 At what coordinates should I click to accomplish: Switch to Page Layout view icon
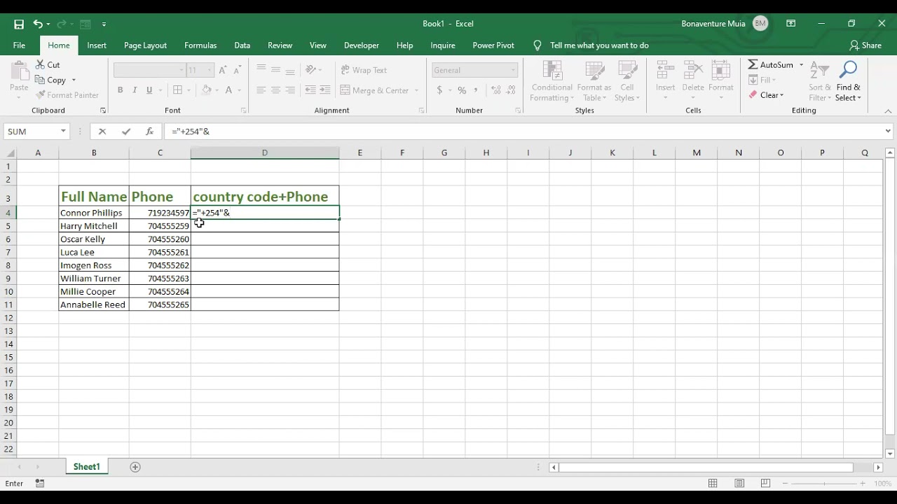pyautogui.click(x=739, y=484)
